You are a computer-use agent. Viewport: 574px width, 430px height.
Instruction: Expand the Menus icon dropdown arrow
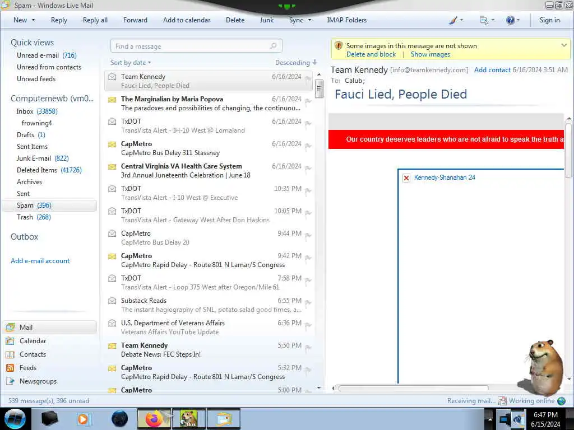tap(493, 21)
